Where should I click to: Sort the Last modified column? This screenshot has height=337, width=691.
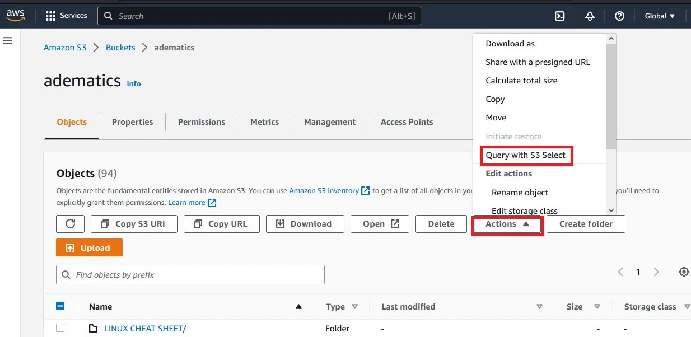coord(539,307)
